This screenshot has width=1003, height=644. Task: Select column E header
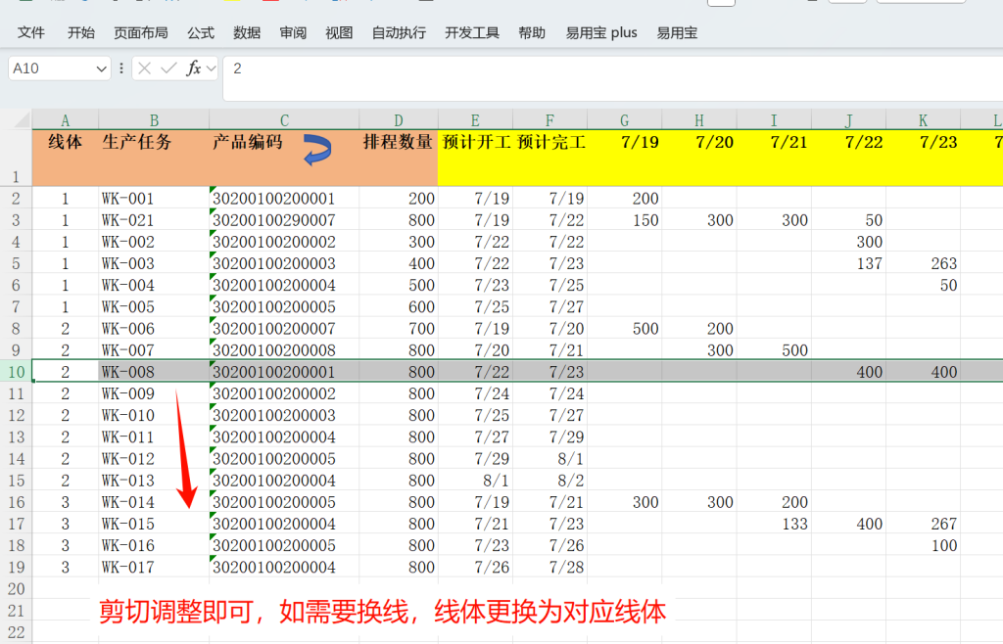click(475, 120)
